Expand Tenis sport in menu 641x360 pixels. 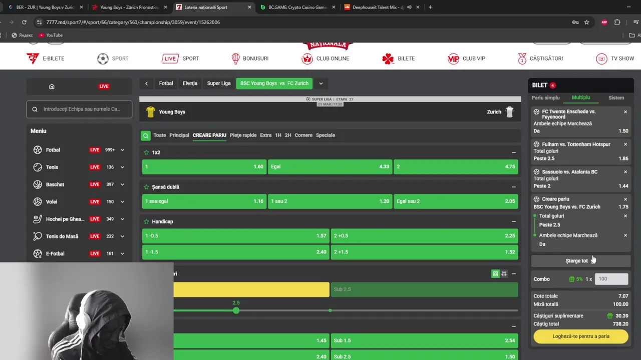[x=122, y=167]
